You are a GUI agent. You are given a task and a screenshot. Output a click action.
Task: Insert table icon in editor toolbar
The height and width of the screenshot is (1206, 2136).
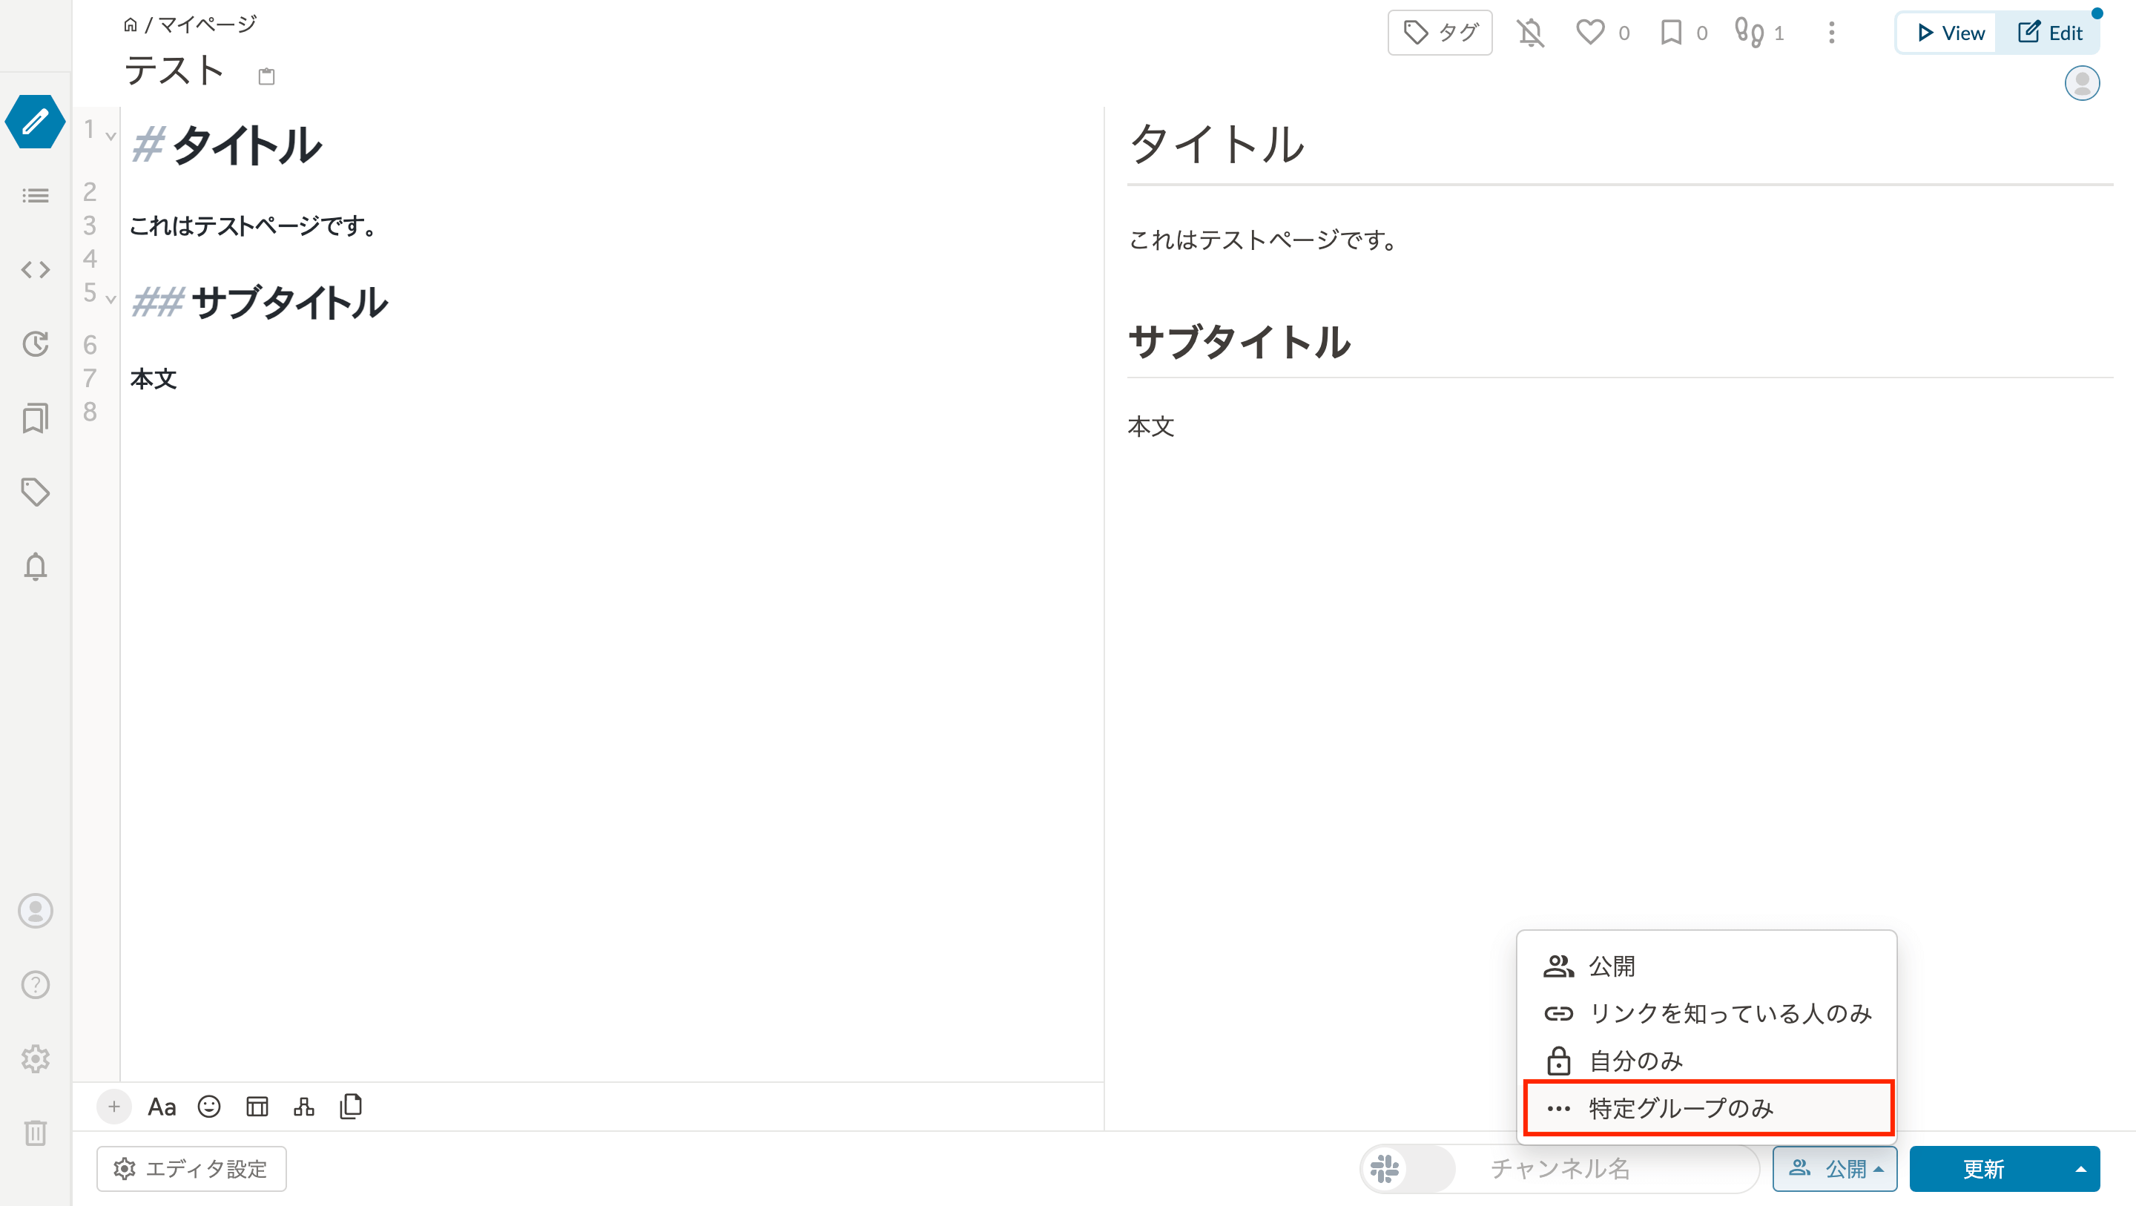coord(257,1107)
